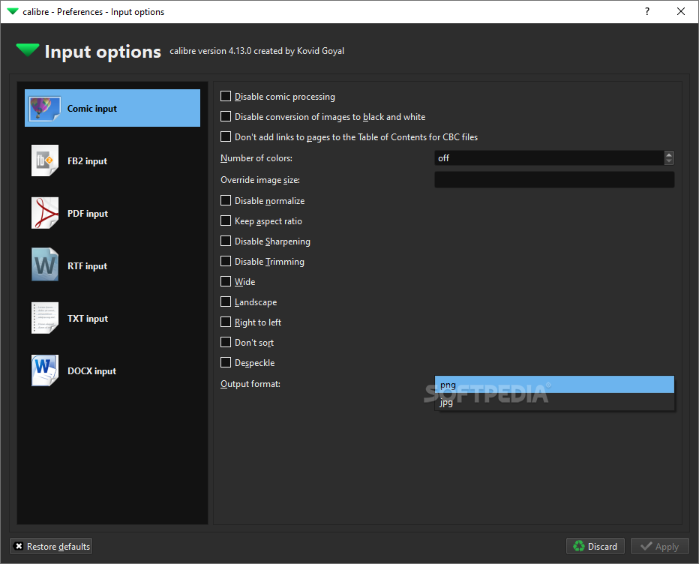Click the green calibre logo in header
The image size is (699, 564).
28,50
